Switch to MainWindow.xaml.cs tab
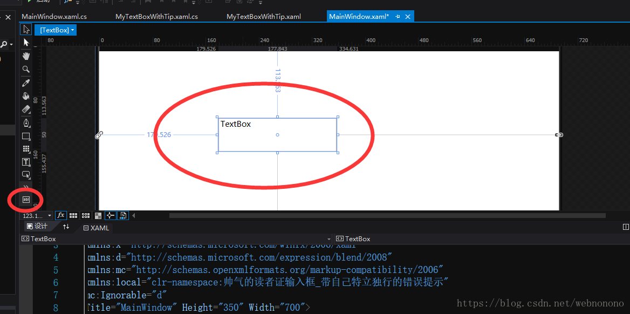The width and height of the screenshot is (630, 314). [54, 17]
